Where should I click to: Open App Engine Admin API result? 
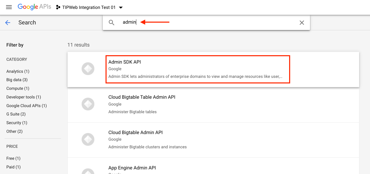[x=213, y=166]
